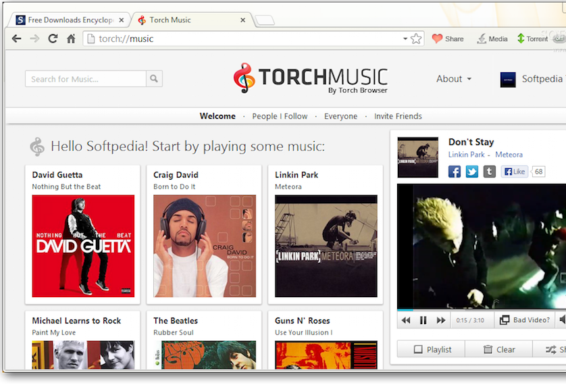Expand the About dropdown menu

tap(454, 78)
